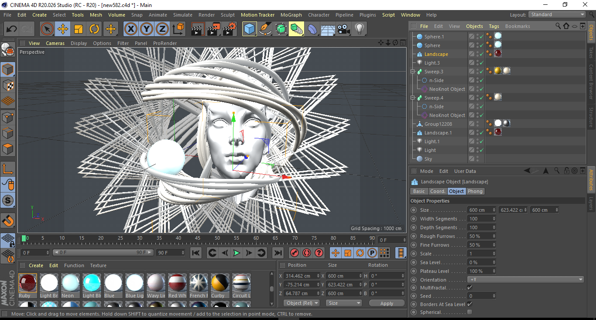
Task: Collapse the Sweep.3 hierarchy
Action: (x=413, y=72)
